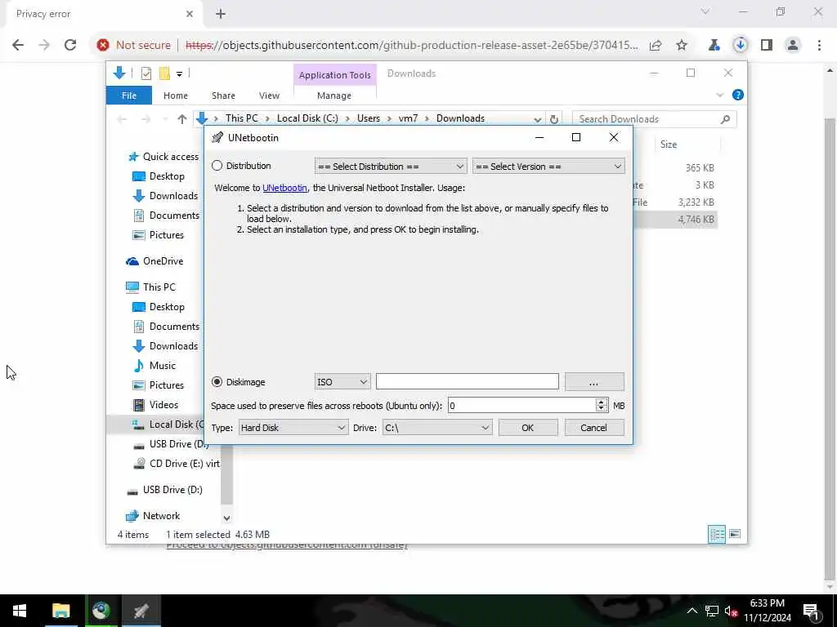
Task: Open the UNetbootin hyperlink
Action: click(284, 188)
